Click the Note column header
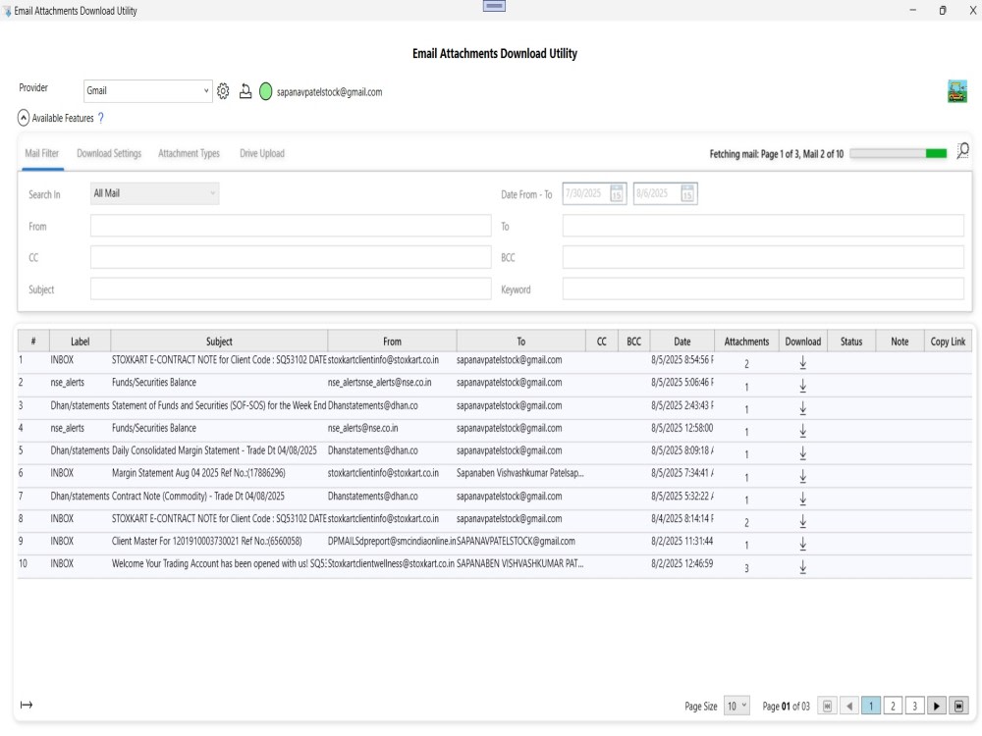 pyautogui.click(x=900, y=342)
